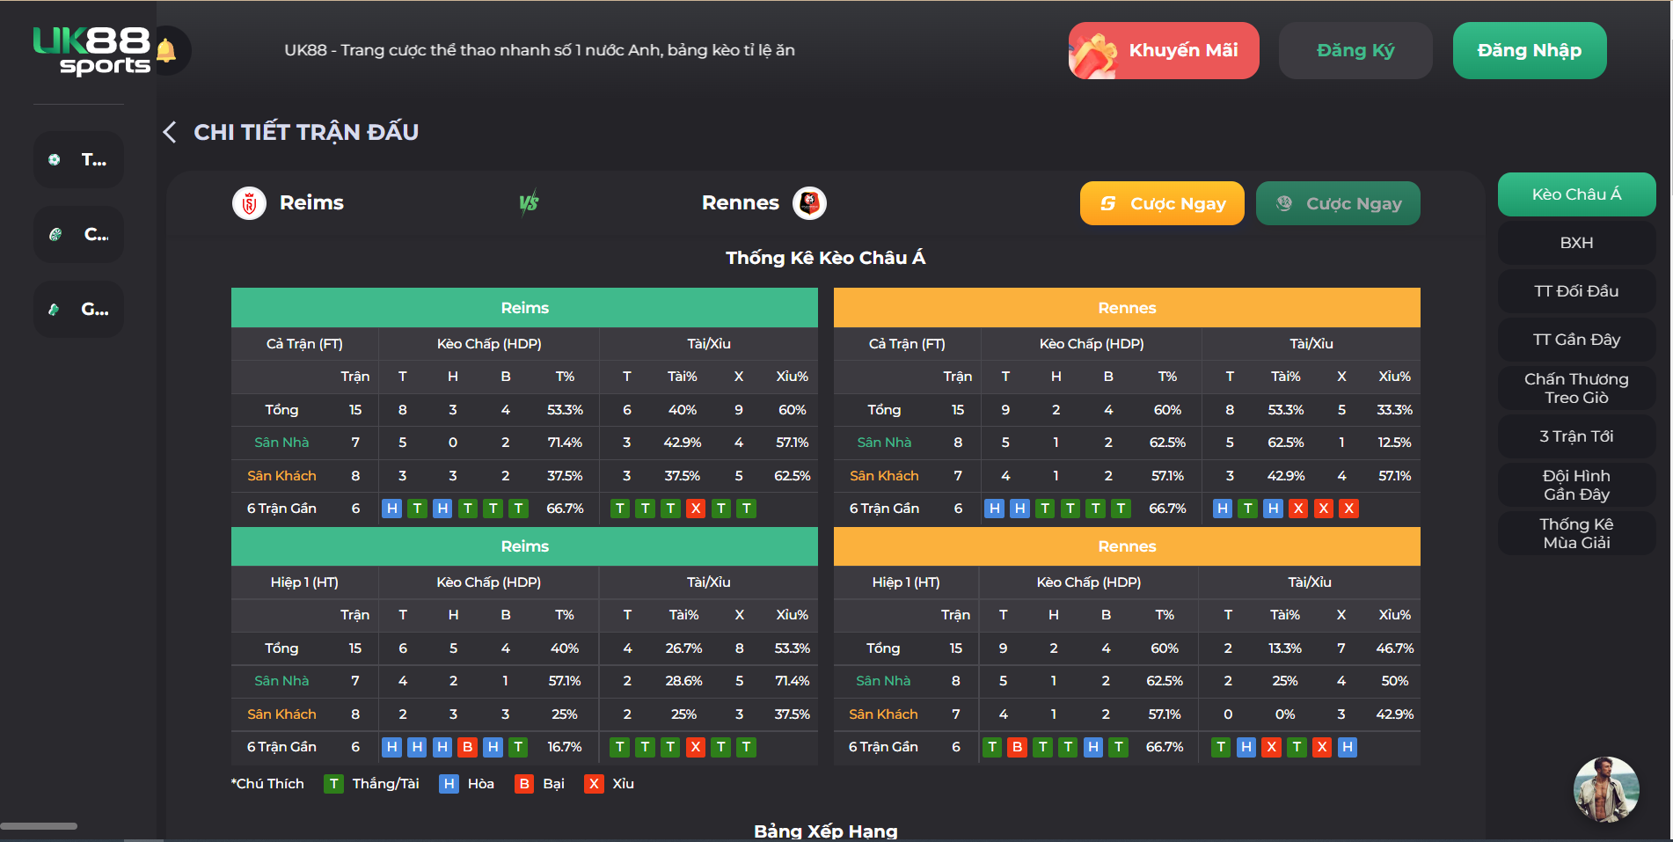The height and width of the screenshot is (842, 1673).
Task: Select the sidebar item starting with C
Action: point(78,234)
